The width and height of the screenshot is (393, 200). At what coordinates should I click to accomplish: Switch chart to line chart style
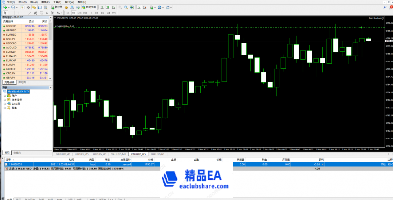coord(114,7)
